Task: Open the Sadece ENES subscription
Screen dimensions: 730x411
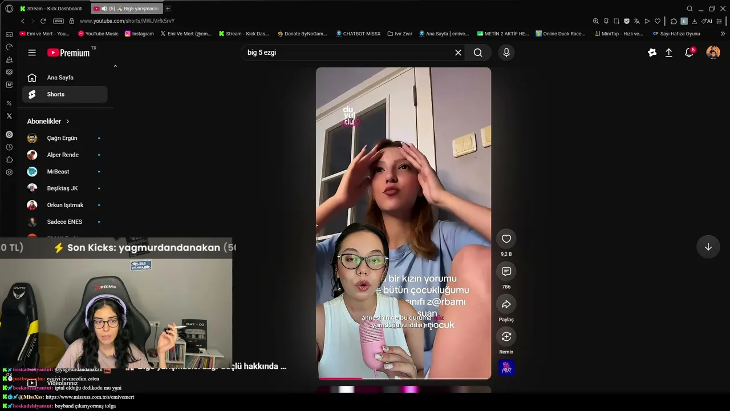Action: [64, 221]
